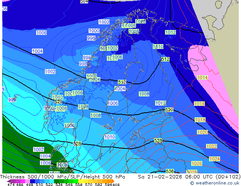Screen dimensions: 241x186
Task: Click the 570 legend value
Action: [89, 184]
